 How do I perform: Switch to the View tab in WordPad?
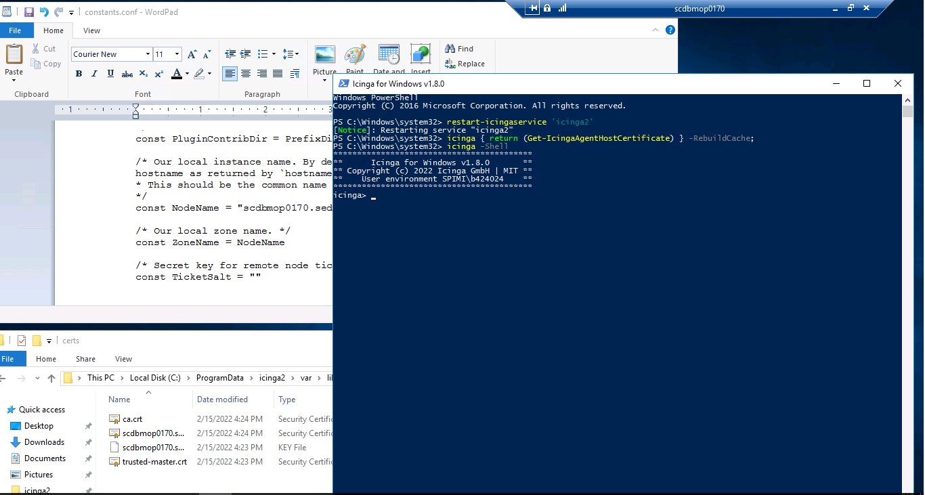tap(91, 30)
